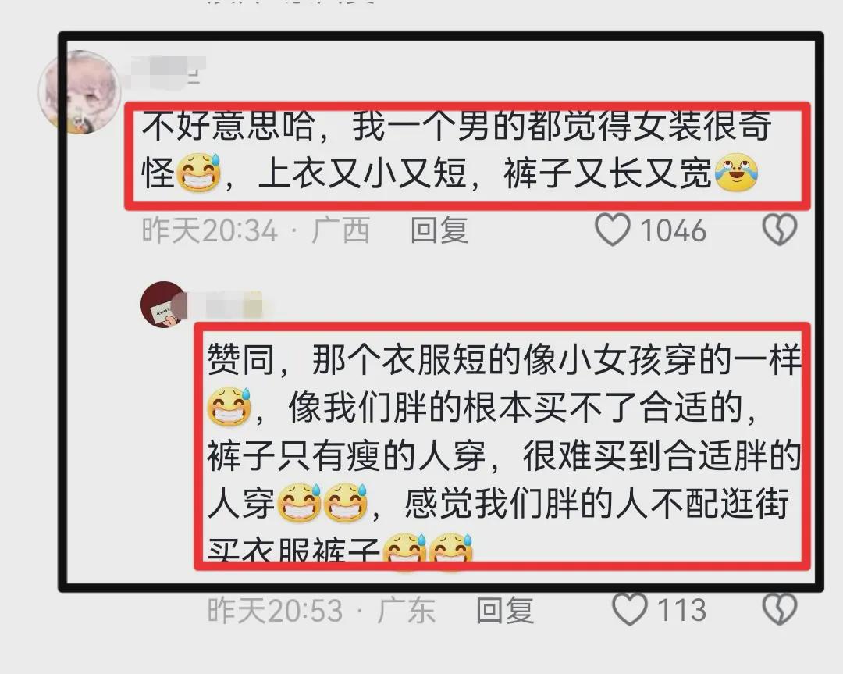Screen dimensions: 843x674
Task: Tap the 113 like count
Action: point(681,610)
